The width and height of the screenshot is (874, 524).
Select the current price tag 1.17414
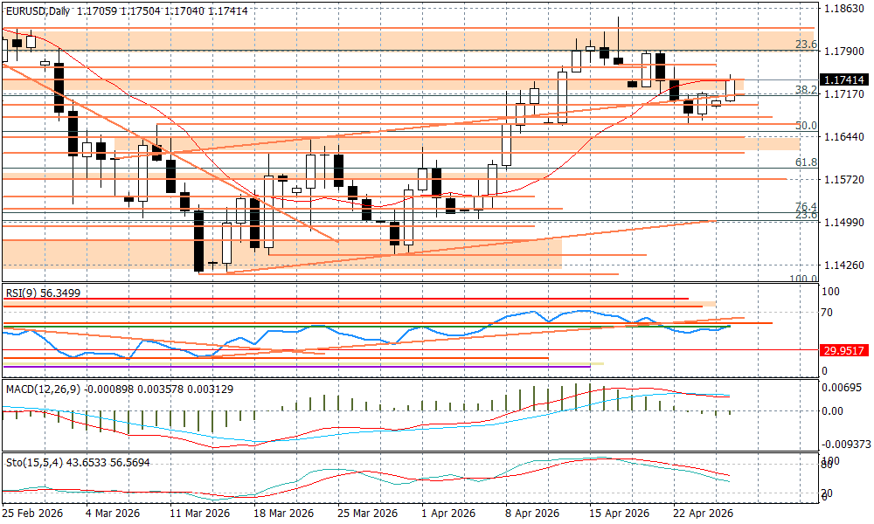(844, 79)
